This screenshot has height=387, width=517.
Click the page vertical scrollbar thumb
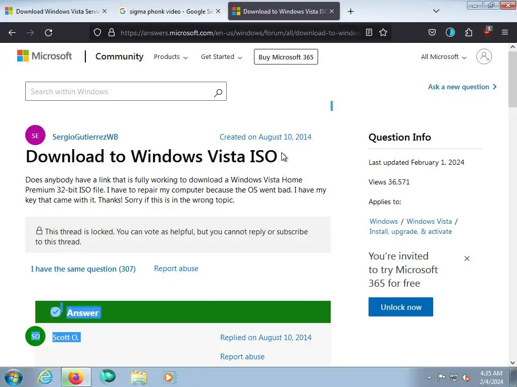[512, 79]
